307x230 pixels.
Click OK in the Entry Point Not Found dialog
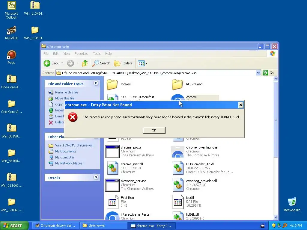pos(154,130)
